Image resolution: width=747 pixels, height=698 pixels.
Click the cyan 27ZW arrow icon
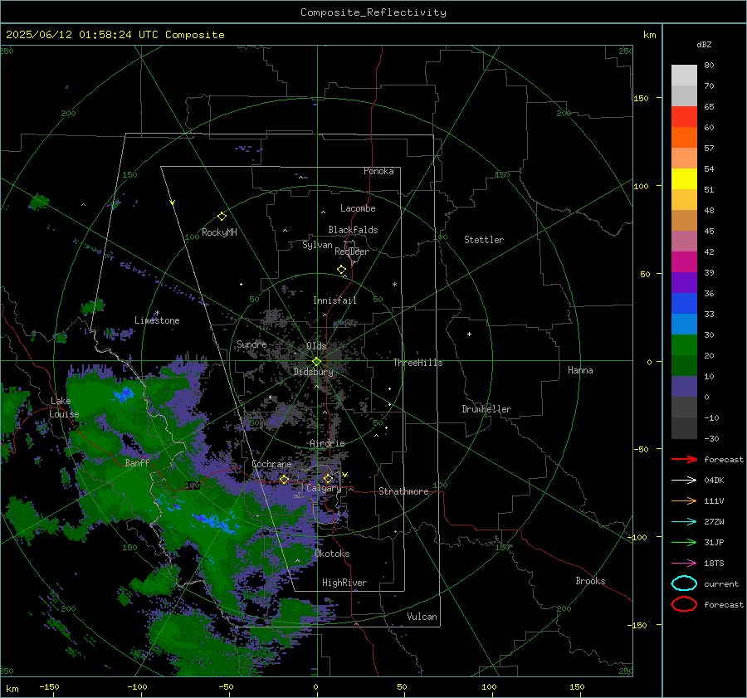684,522
